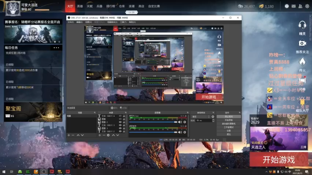Image resolution: width=312 pixels, height=175 pixels.
Task: Open the game settings gear in top-right corner
Action: coord(307,6)
